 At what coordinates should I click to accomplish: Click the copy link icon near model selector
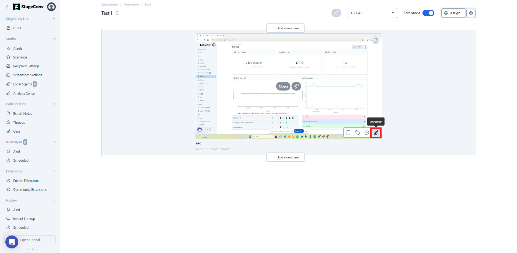click(x=336, y=13)
